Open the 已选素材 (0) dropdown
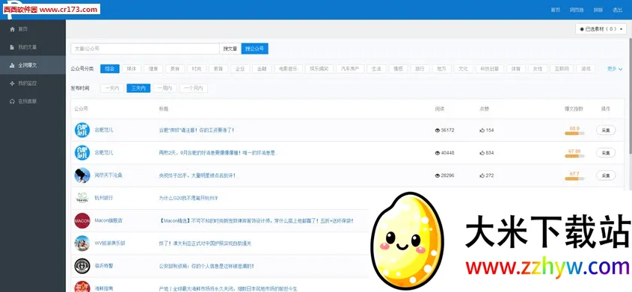The image size is (632, 292). 601,29
